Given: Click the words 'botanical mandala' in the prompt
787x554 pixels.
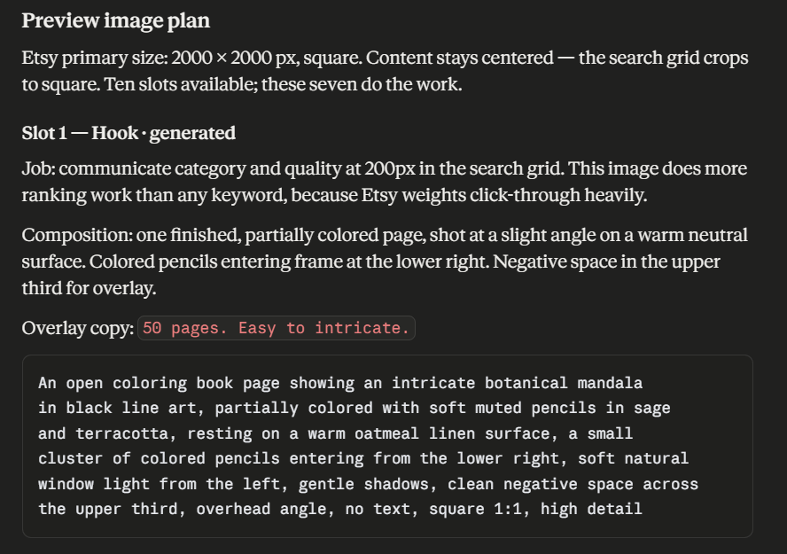Looking at the screenshot, I should (x=563, y=384).
